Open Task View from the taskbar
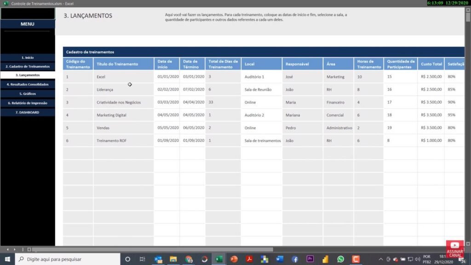 tap(143, 259)
